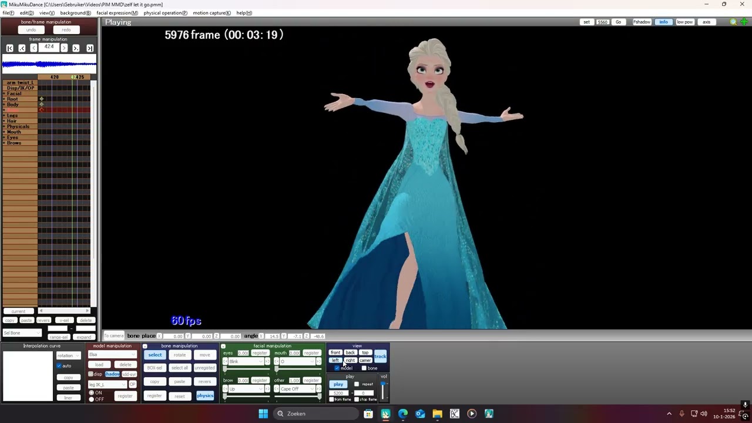Jump to first frame arrow icon
The width and height of the screenshot is (752, 423).
tap(9, 48)
